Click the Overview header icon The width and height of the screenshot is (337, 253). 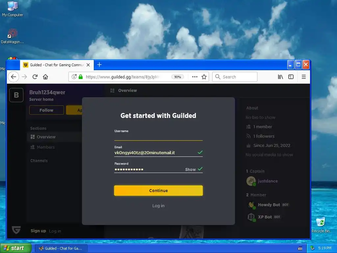(x=112, y=91)
